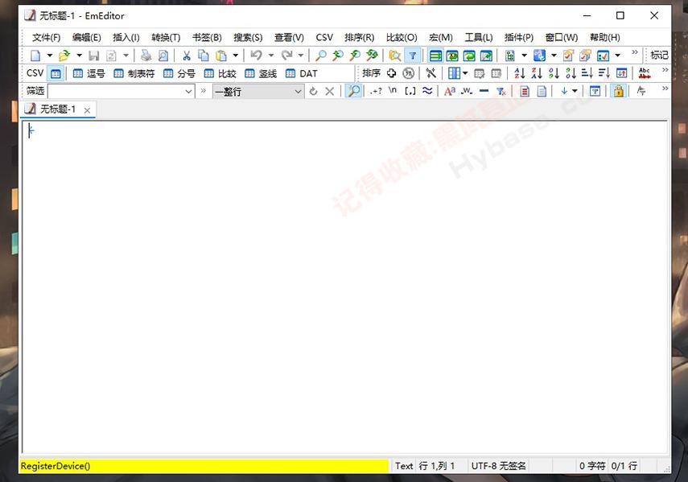Show more sort toolbar items via chevron
This screenshot has height=482, width=688.
click(665, 70)
